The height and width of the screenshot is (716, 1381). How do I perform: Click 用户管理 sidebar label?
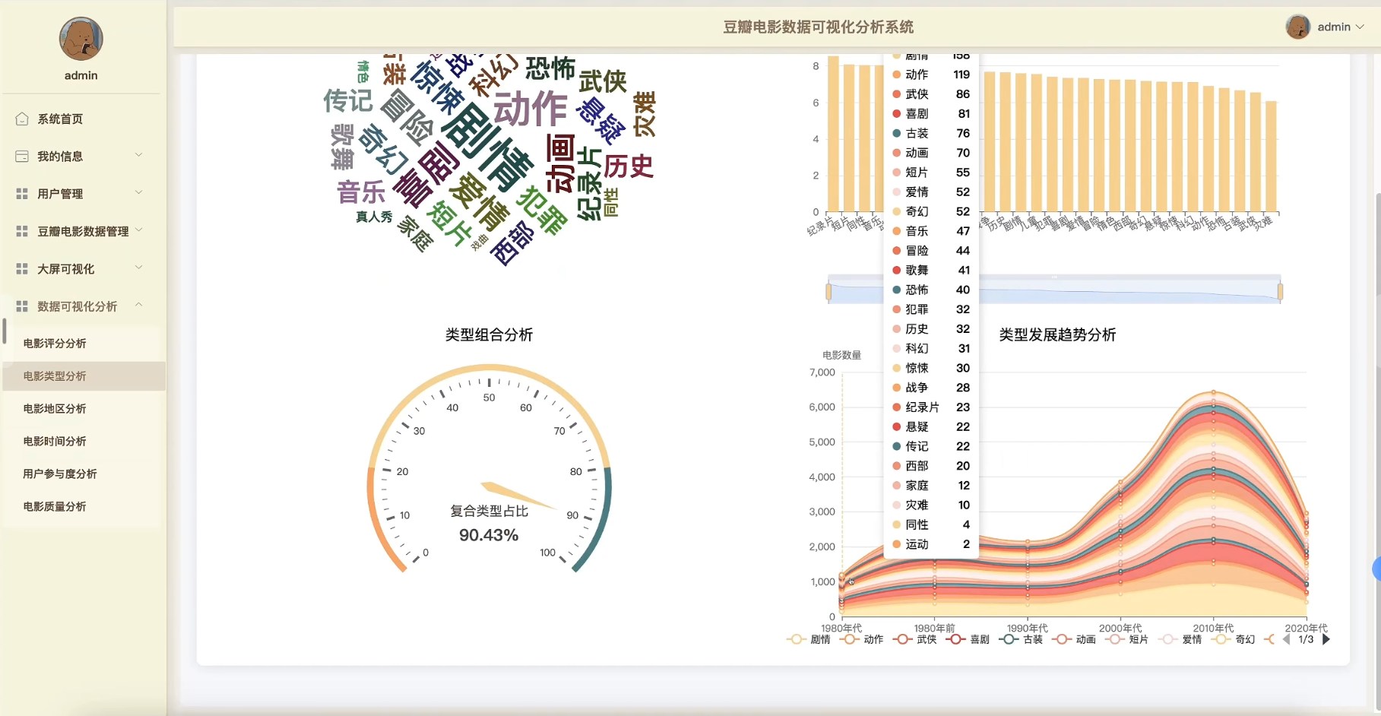pos(60,194)
